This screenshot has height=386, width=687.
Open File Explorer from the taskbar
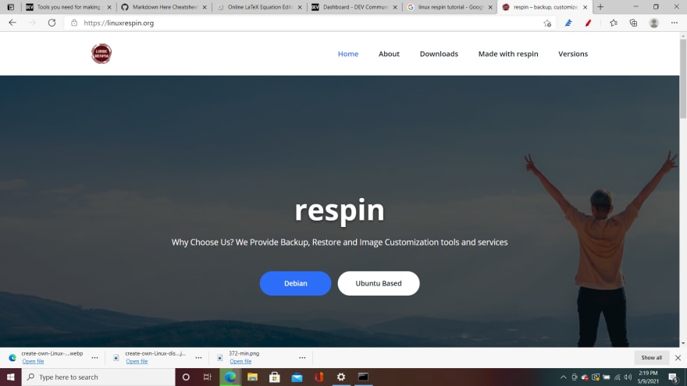point(252,377)
